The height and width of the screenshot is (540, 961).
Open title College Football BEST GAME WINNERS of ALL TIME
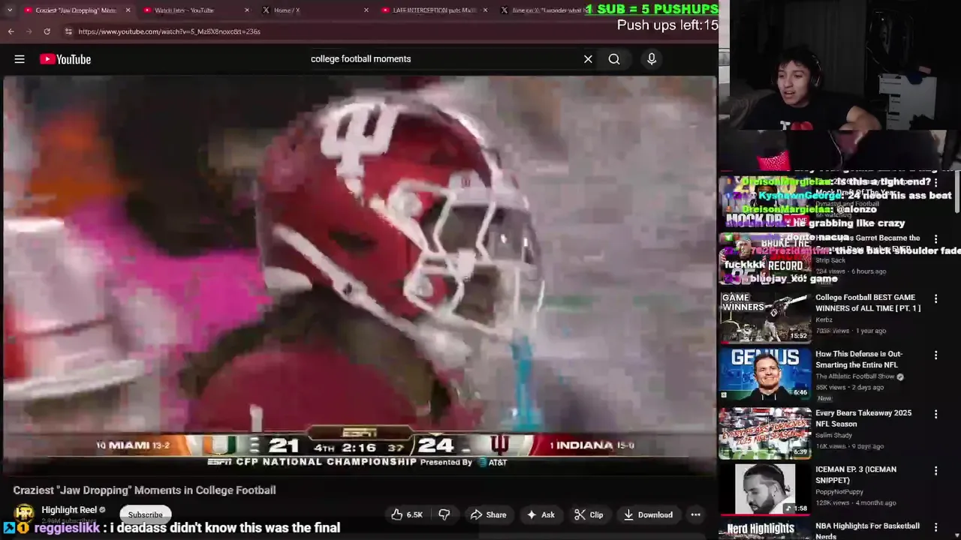click(x=868, y=303)
